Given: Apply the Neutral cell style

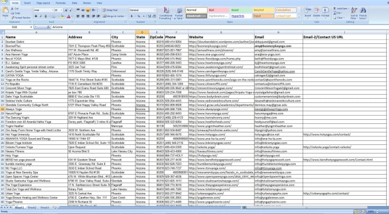Looking at the screenshot, I should click(264, 10).
